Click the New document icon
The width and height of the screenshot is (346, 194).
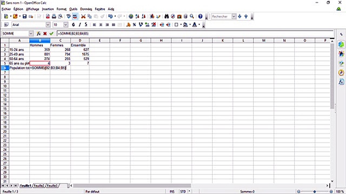(x=6, y=16)
